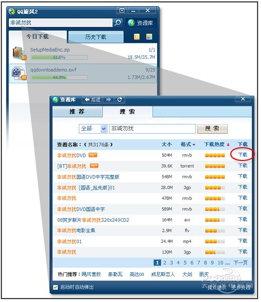Click the QQ旋风2 search input field
The image size is (261, 302).
point(60,22)
